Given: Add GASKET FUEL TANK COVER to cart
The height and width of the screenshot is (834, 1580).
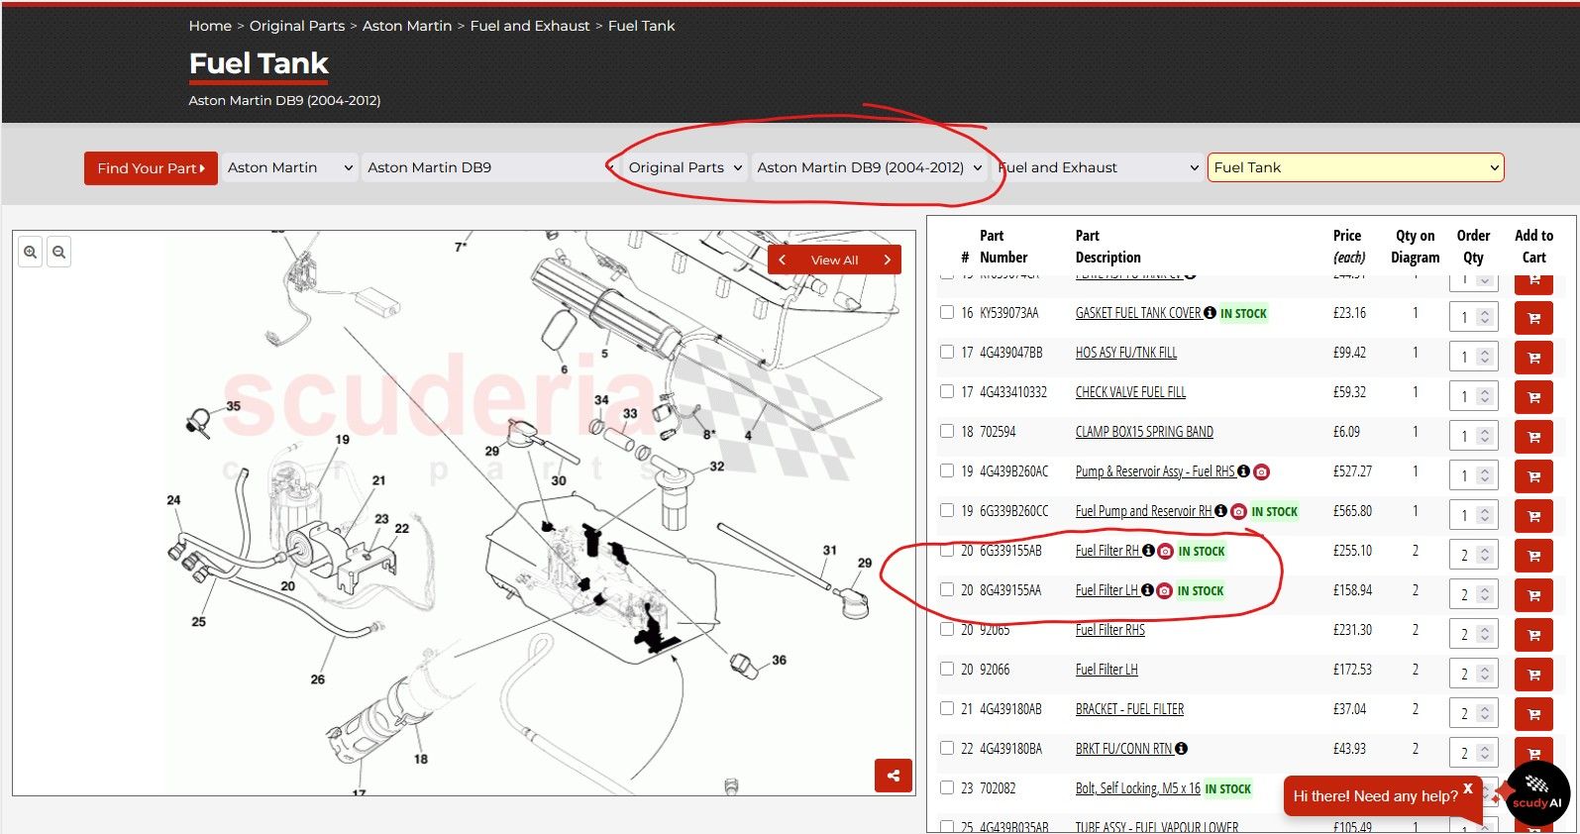Looking at the screenshot, I should 1533,318.
